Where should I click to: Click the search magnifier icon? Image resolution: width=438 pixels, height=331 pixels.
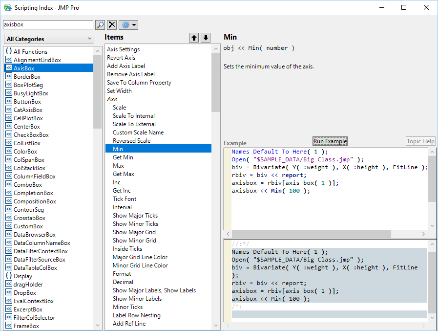pyautogui.click(x=100, y=24)
